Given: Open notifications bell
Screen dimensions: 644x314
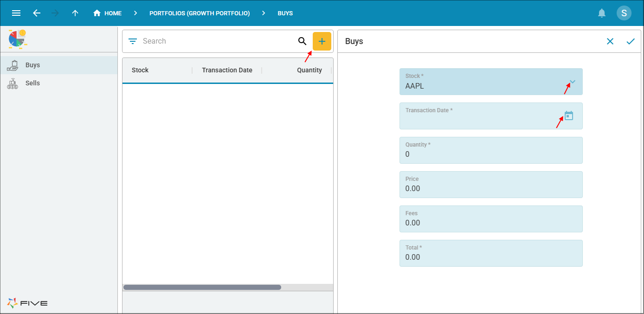Looking at the screenshot, I should click(x=602, y=13).
